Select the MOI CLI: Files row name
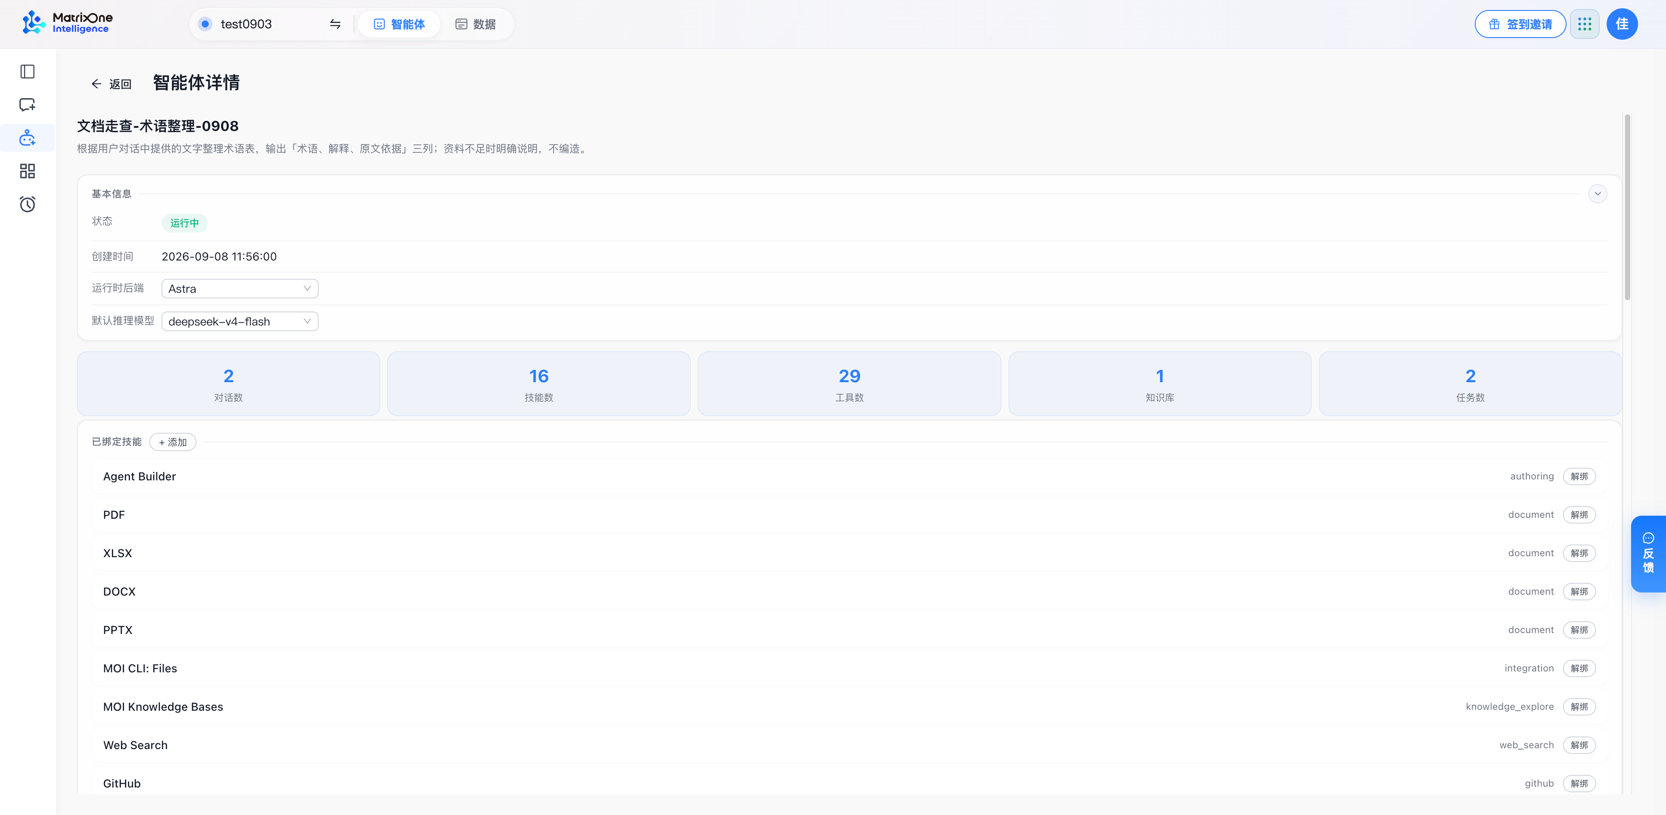 [140, 668]
